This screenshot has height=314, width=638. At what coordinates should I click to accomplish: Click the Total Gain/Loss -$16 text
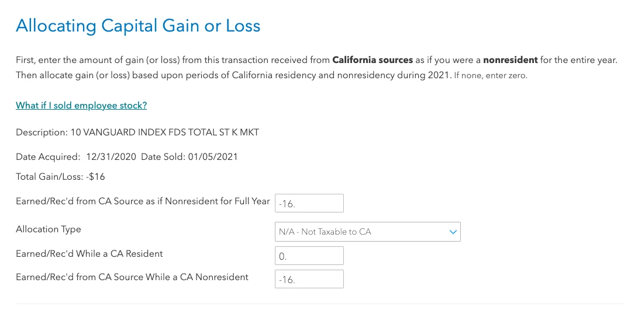60,177
